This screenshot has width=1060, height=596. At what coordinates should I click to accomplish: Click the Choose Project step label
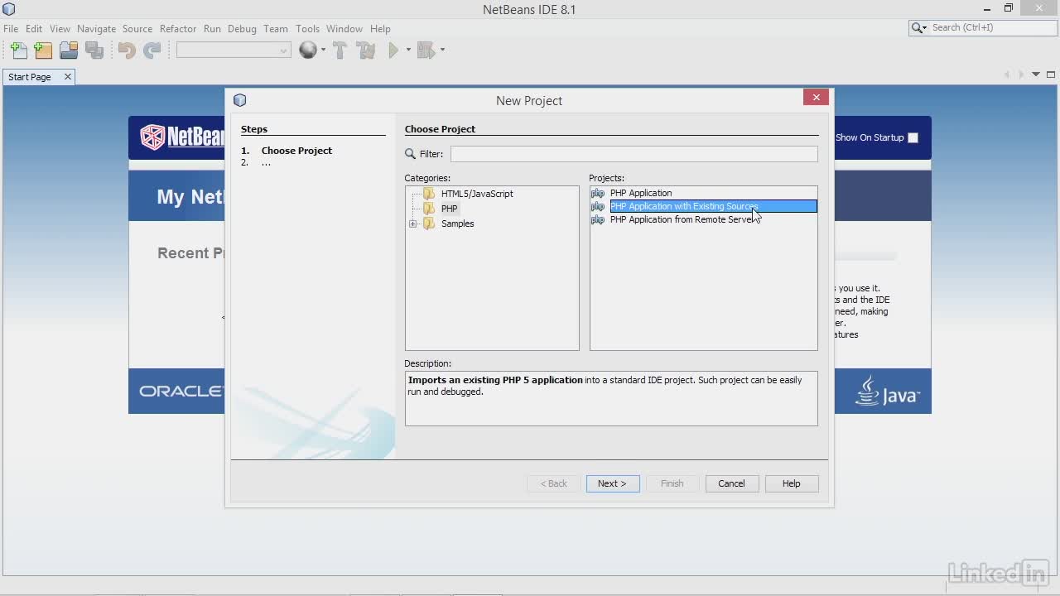(296, 151)
